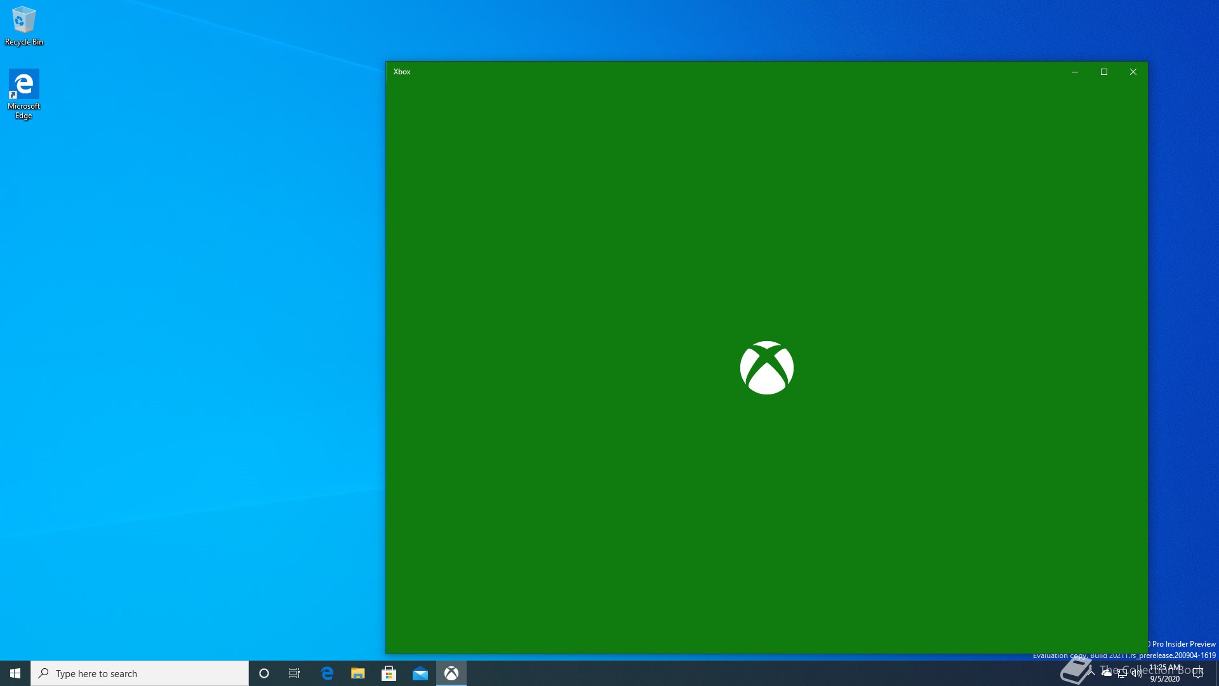This screenshot has height=686, width=1219.
Task: Open the Mail app on taskbar
Action: (420, 673)
